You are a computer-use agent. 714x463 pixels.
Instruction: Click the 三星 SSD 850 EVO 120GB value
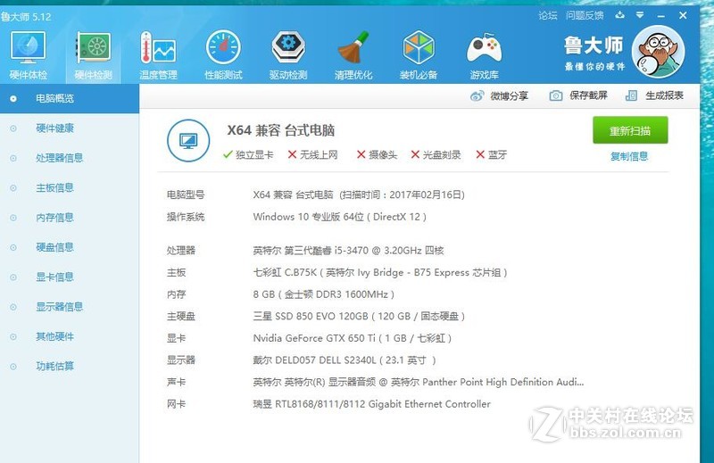coord(359,317)
